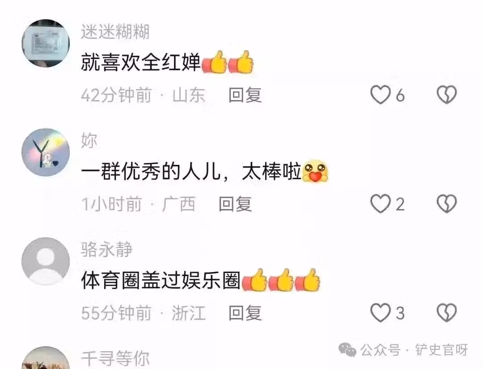Open the avatar of user 妳

[46, 152]
